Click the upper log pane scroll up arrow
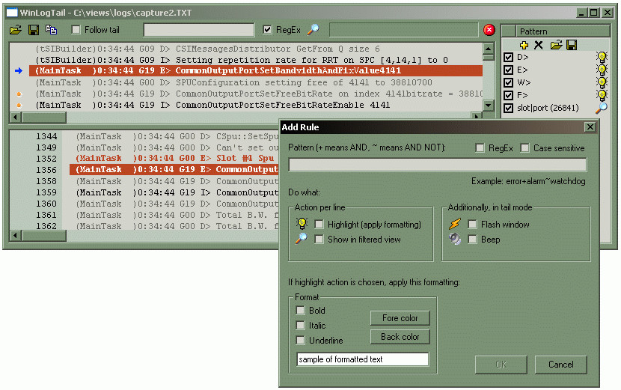 (x=489, y=49)
